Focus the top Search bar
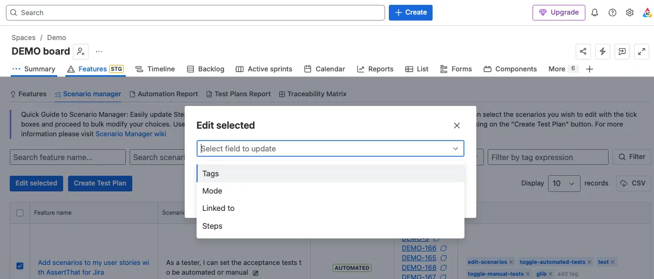The height and width of the screenshot is (279, 654). coord(195,12)
